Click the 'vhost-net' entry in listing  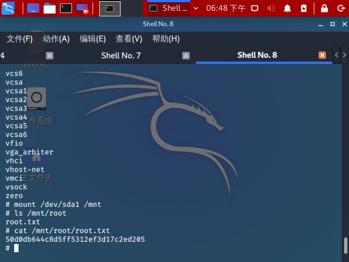coord(25,169)
